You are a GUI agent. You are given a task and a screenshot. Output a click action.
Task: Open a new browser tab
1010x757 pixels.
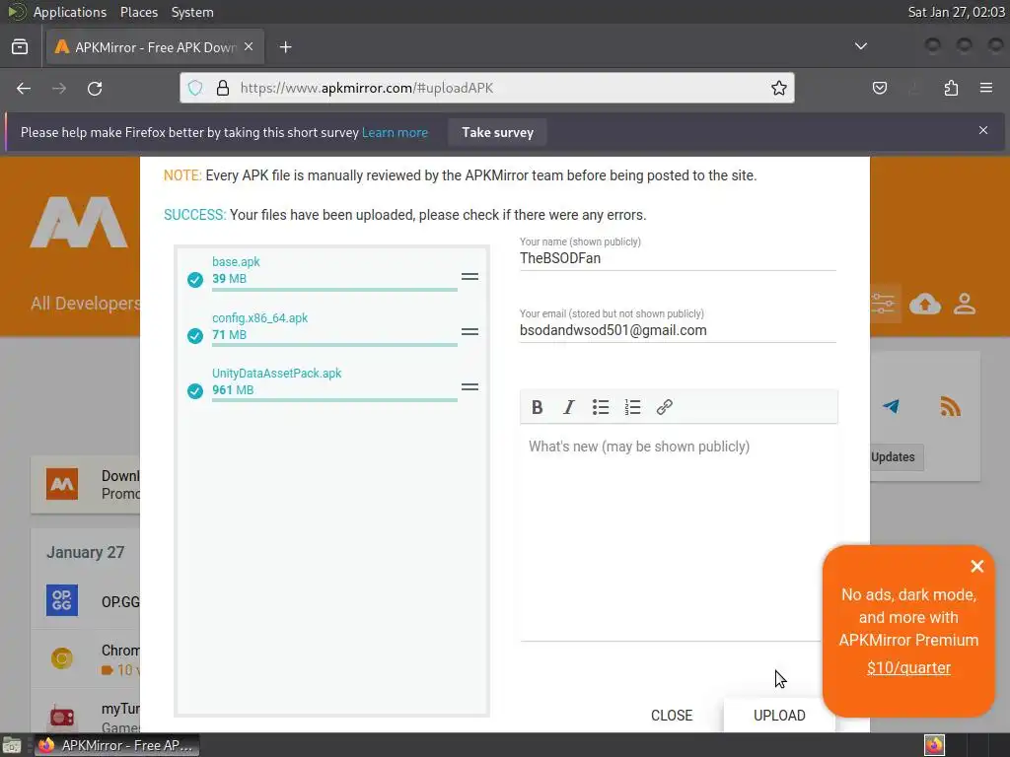(285, 47)
